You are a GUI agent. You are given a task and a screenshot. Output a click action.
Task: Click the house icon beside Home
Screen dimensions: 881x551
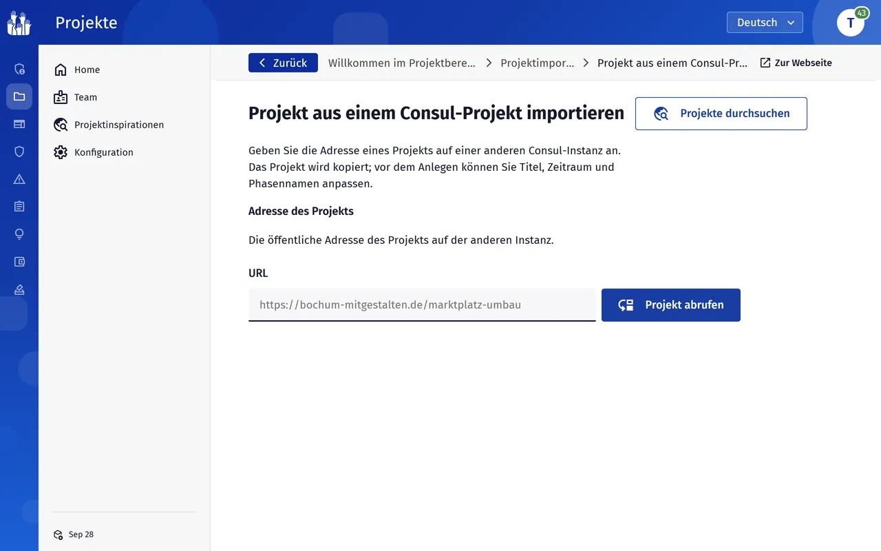[x=61, y=70]
